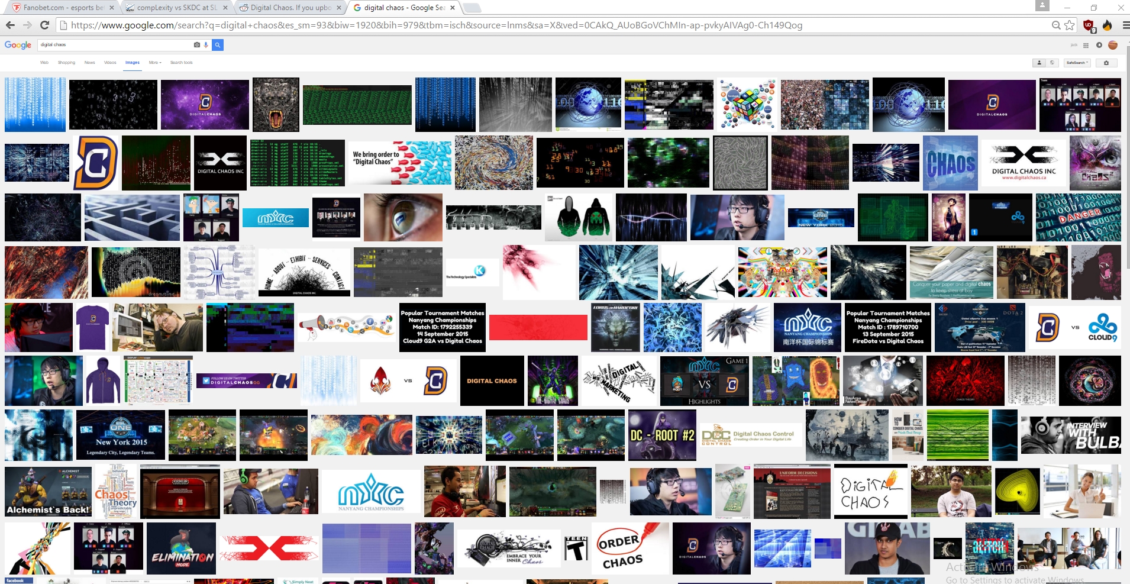Image resolution: width=1130 pixels, height=584 pixels.
Task: Open Cloud9 G2A vs Digital Chaos thumbnail
Action: (x=443, y=328)
